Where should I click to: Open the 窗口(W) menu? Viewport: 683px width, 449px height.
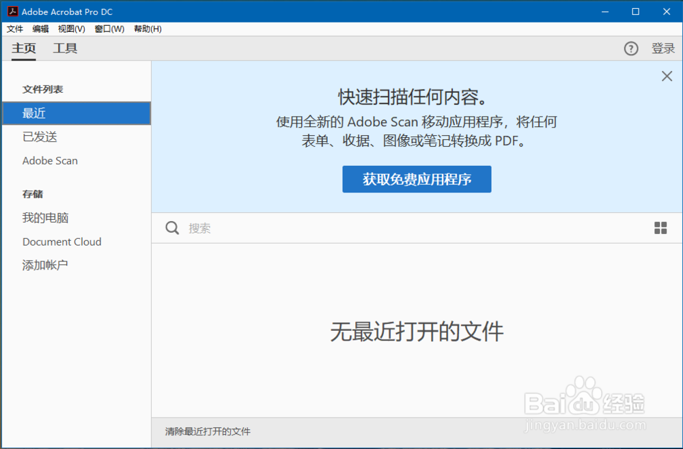(x=109, y=29)
